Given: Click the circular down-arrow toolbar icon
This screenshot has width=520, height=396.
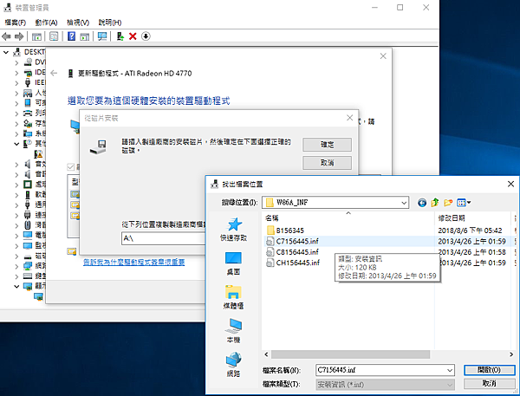Looking at the screenshot, I should click(146, 36).
